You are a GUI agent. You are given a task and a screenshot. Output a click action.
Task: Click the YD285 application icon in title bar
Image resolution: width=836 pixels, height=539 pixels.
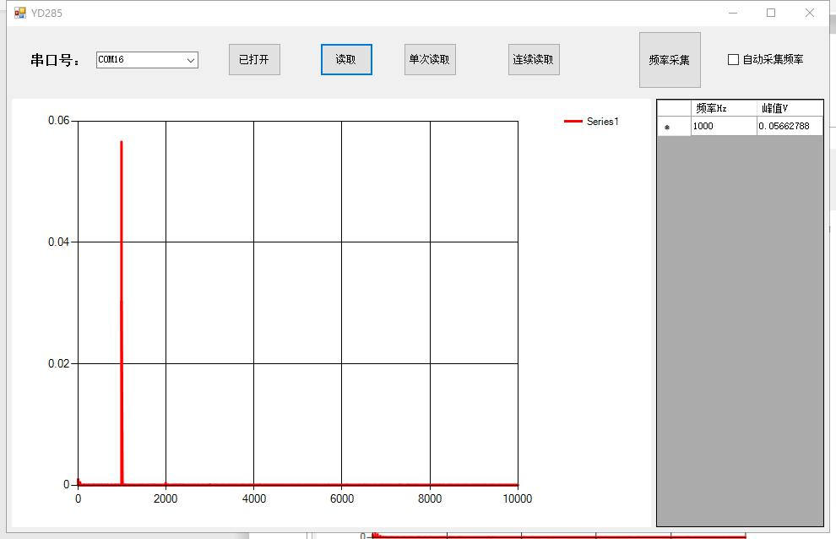click(x=19, y=13)
